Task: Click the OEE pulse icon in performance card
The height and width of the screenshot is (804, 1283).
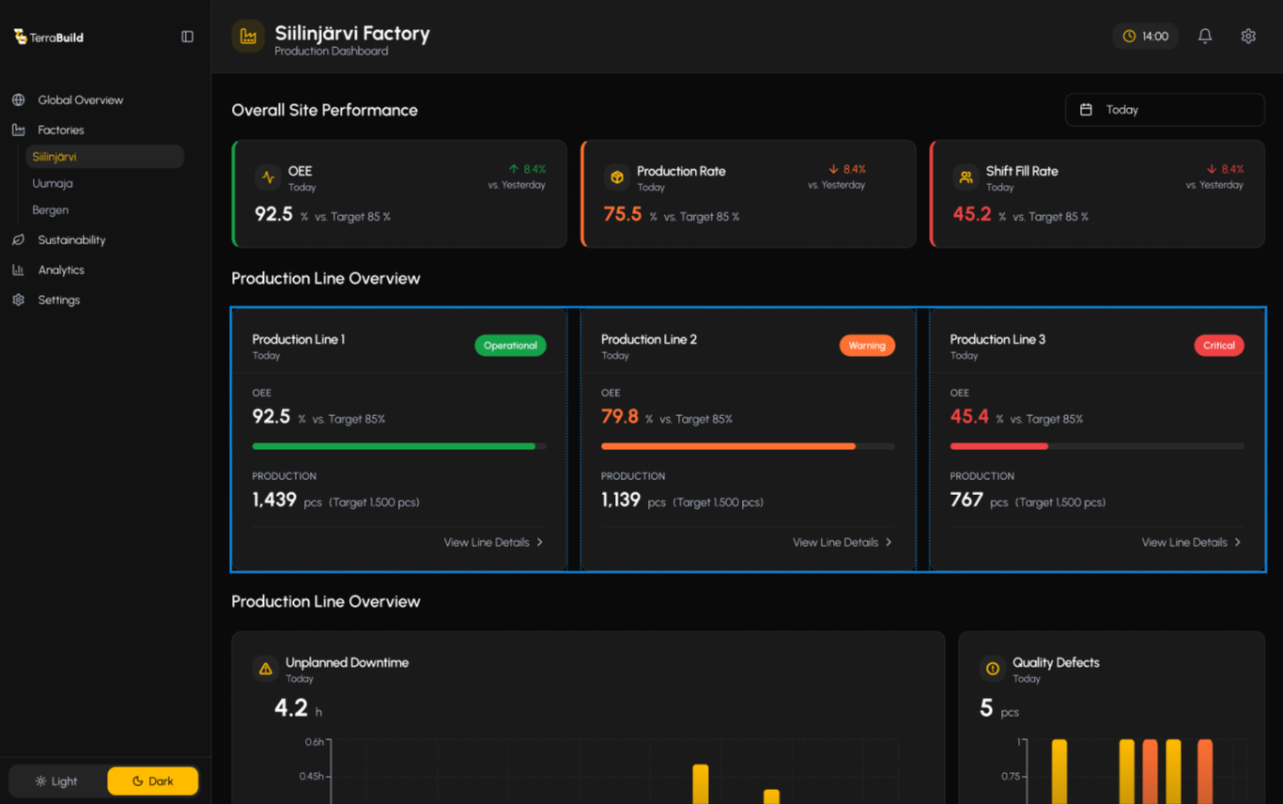Action: [269, 178]
